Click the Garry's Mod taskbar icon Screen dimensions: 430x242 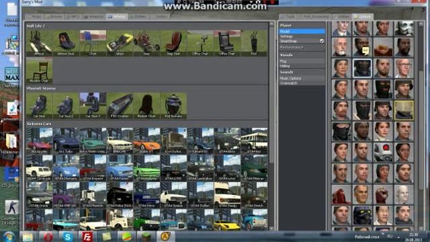click(165, 237)
